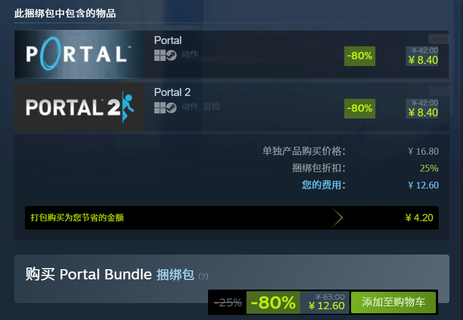The width and height of the screenshot is (463, 320).
Task: Click the ¥ 12.60 bundle final price
Action: (326, 305)
